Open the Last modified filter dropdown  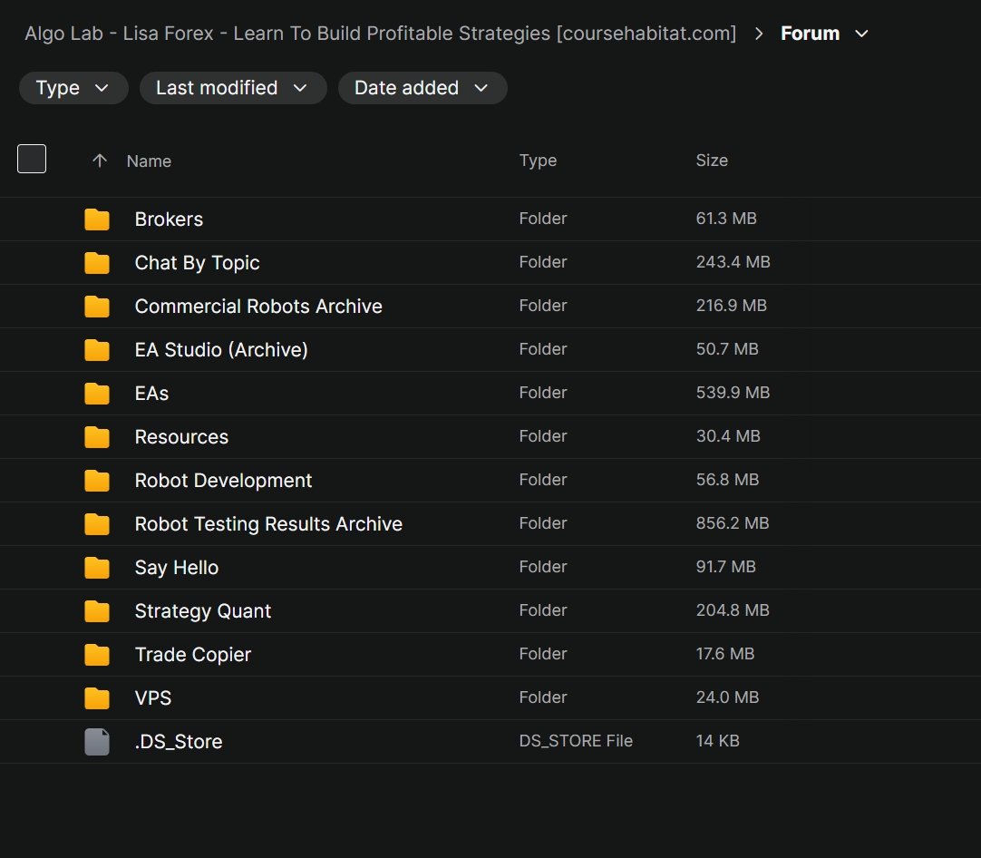tap(232, 88)
